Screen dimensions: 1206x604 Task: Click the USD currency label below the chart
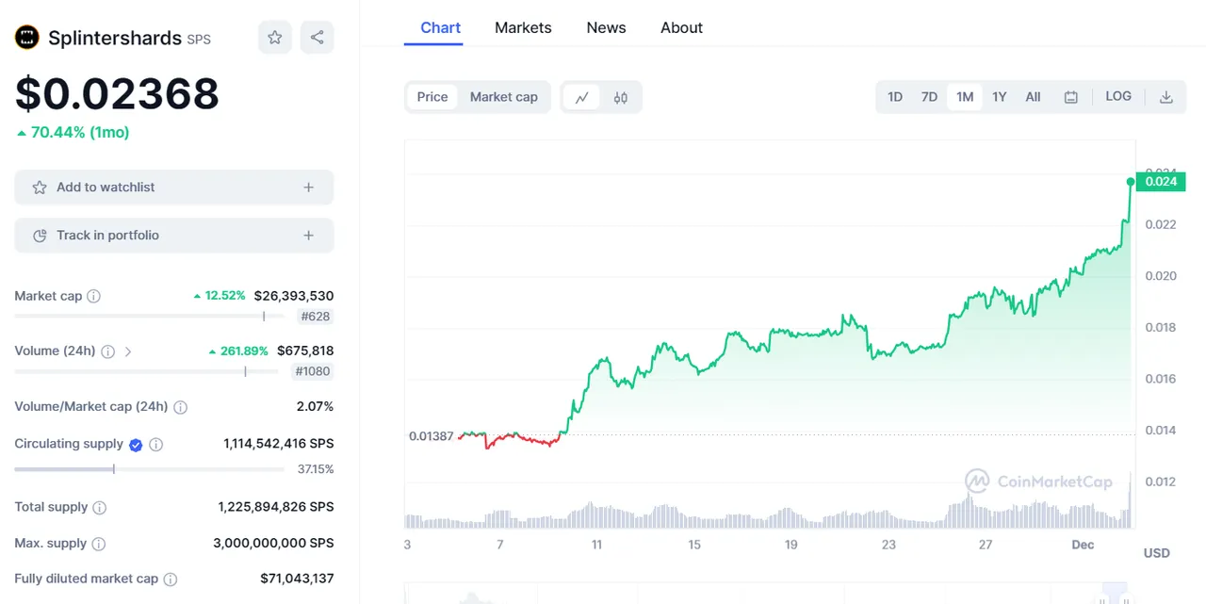1157,553
